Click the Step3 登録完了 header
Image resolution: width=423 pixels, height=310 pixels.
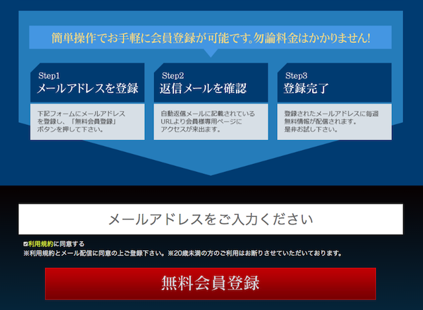click(x=333, y=83)
